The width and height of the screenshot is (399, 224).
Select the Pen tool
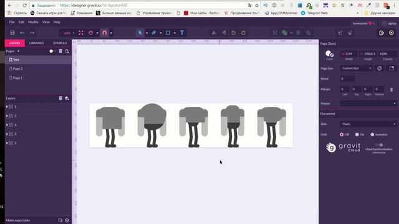(x=154, y=33)
